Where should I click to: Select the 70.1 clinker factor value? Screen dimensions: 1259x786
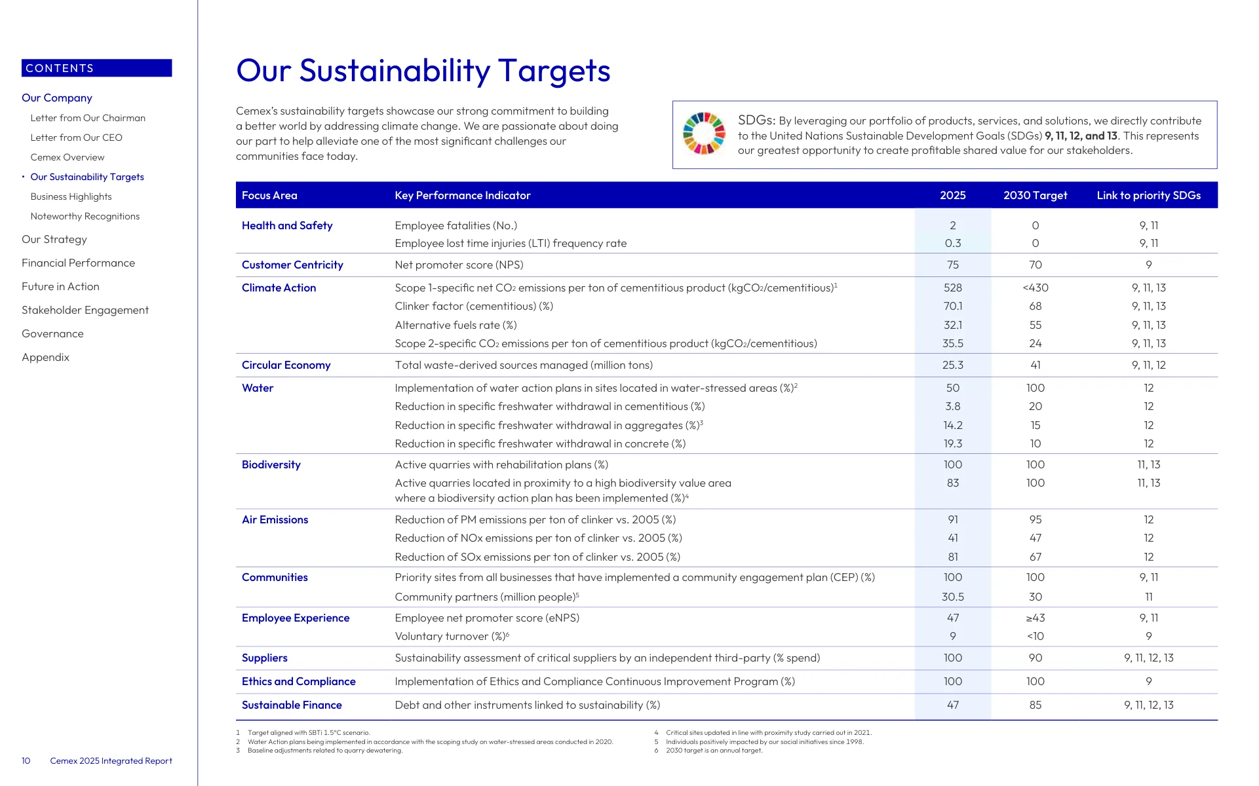pos(953,306)
